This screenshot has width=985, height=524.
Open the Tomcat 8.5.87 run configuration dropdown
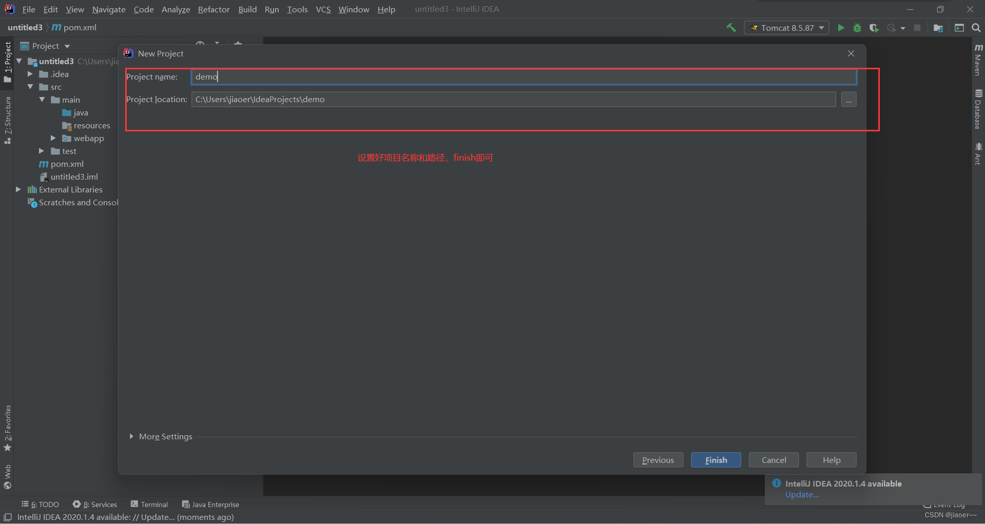[x=786, y=28]
